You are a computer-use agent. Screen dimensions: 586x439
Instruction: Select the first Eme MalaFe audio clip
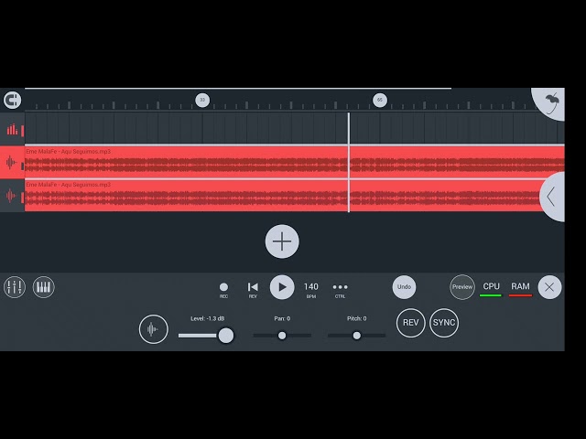point(295,163)
